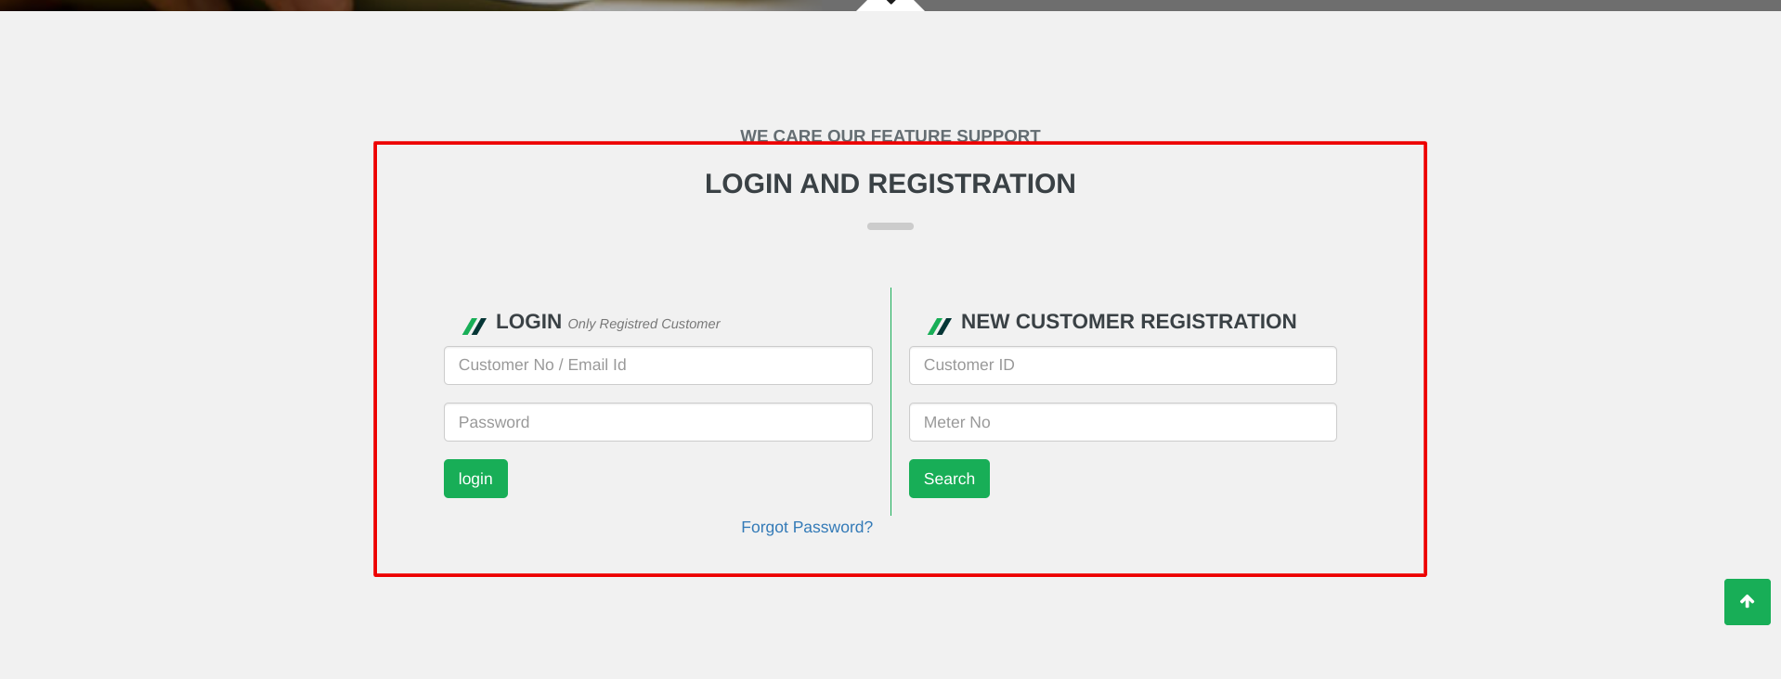Focus the Meter No field
The width and height of the screenshot is (1781, 679).
pyautogui.click(x=1122, y=423)
